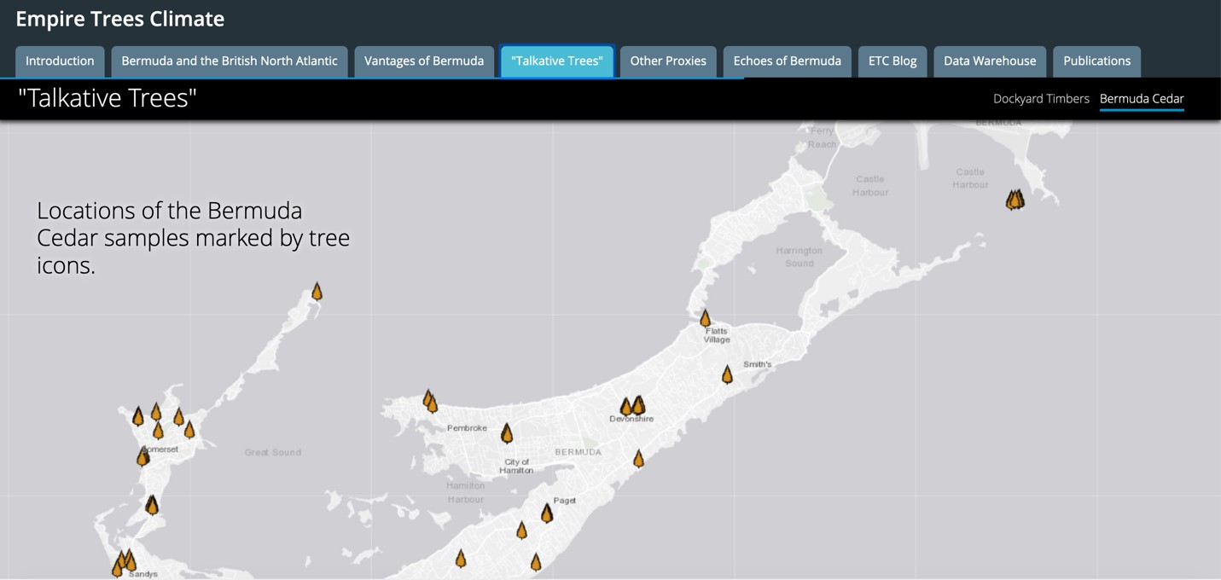Go to the Other Proxies tab

(668, 61)
